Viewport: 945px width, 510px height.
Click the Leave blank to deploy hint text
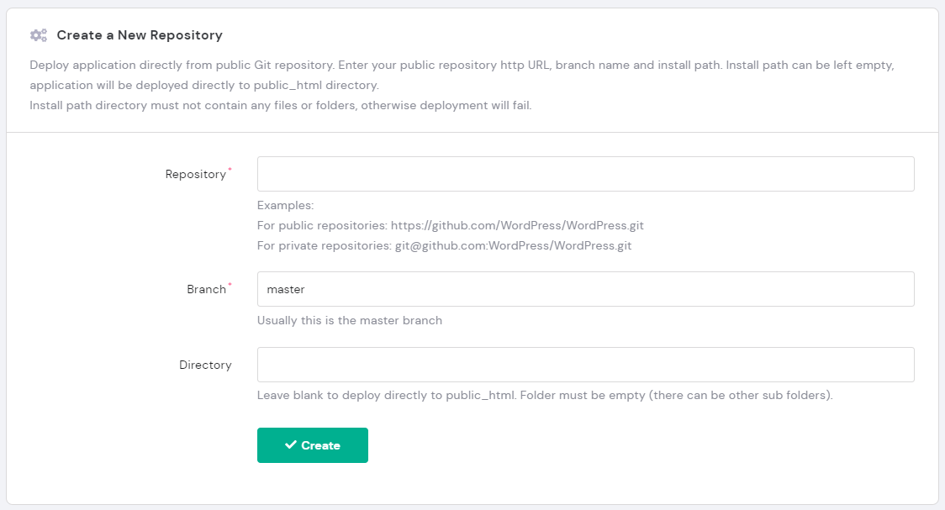coord(544,395)
